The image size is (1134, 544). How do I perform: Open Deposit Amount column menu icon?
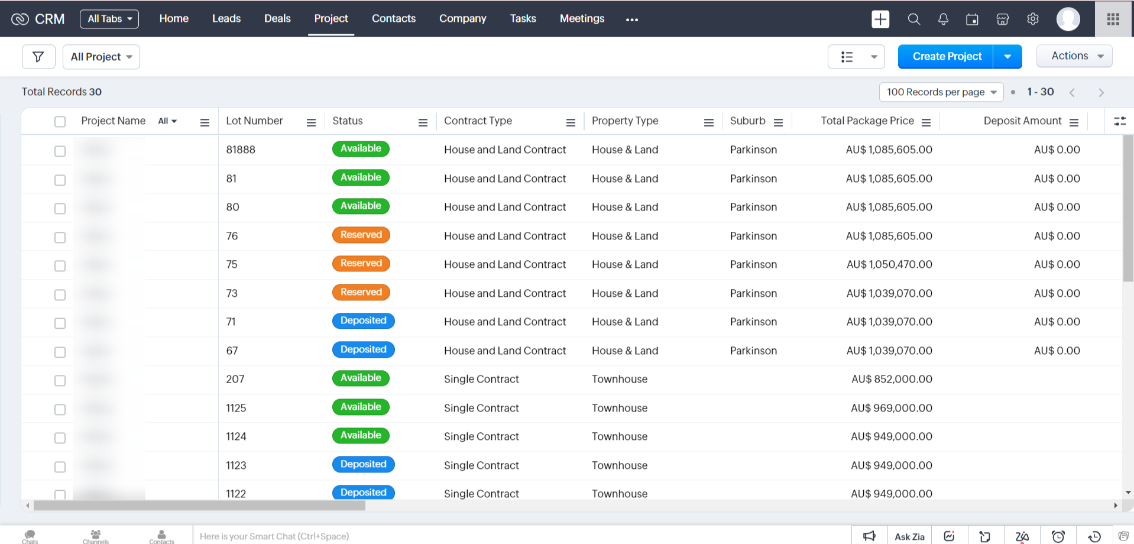[x=1074, y=122]
